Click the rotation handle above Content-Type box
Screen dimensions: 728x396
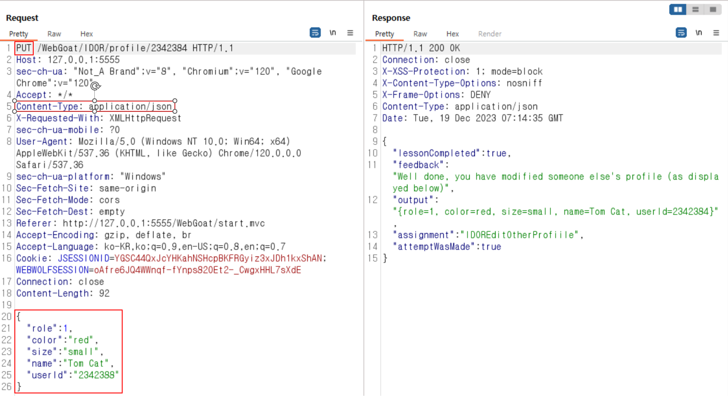(95, 86)
